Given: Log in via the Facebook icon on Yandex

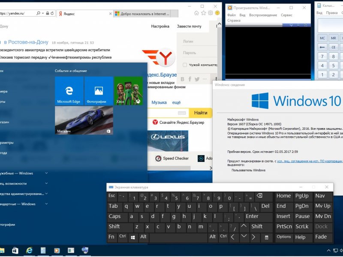Looking at the screenshot, I should click(190, 79).
